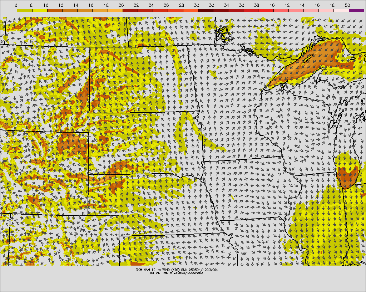
Task: Click the 16–18 knot legend color segment
Action: click(x=100, y=10)
